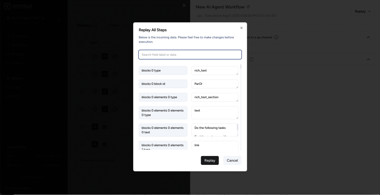
Task: Click resize handle of rich_text_section field
Action: click(x=237, y=100)
